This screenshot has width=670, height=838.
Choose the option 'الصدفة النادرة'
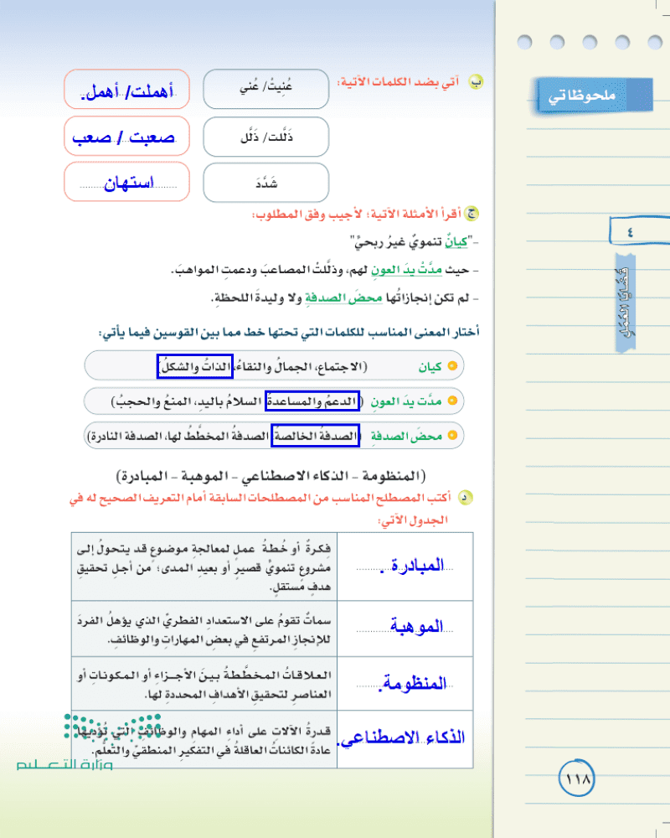[126, 436]
